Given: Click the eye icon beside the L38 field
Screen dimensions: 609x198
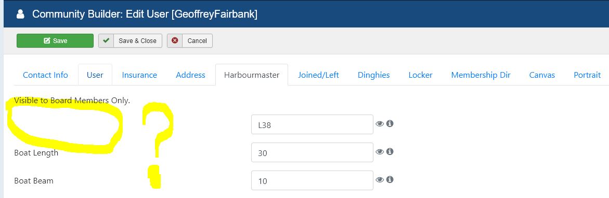Looking at the screenshot, I should pyautogui.click(x=380, y=124).
